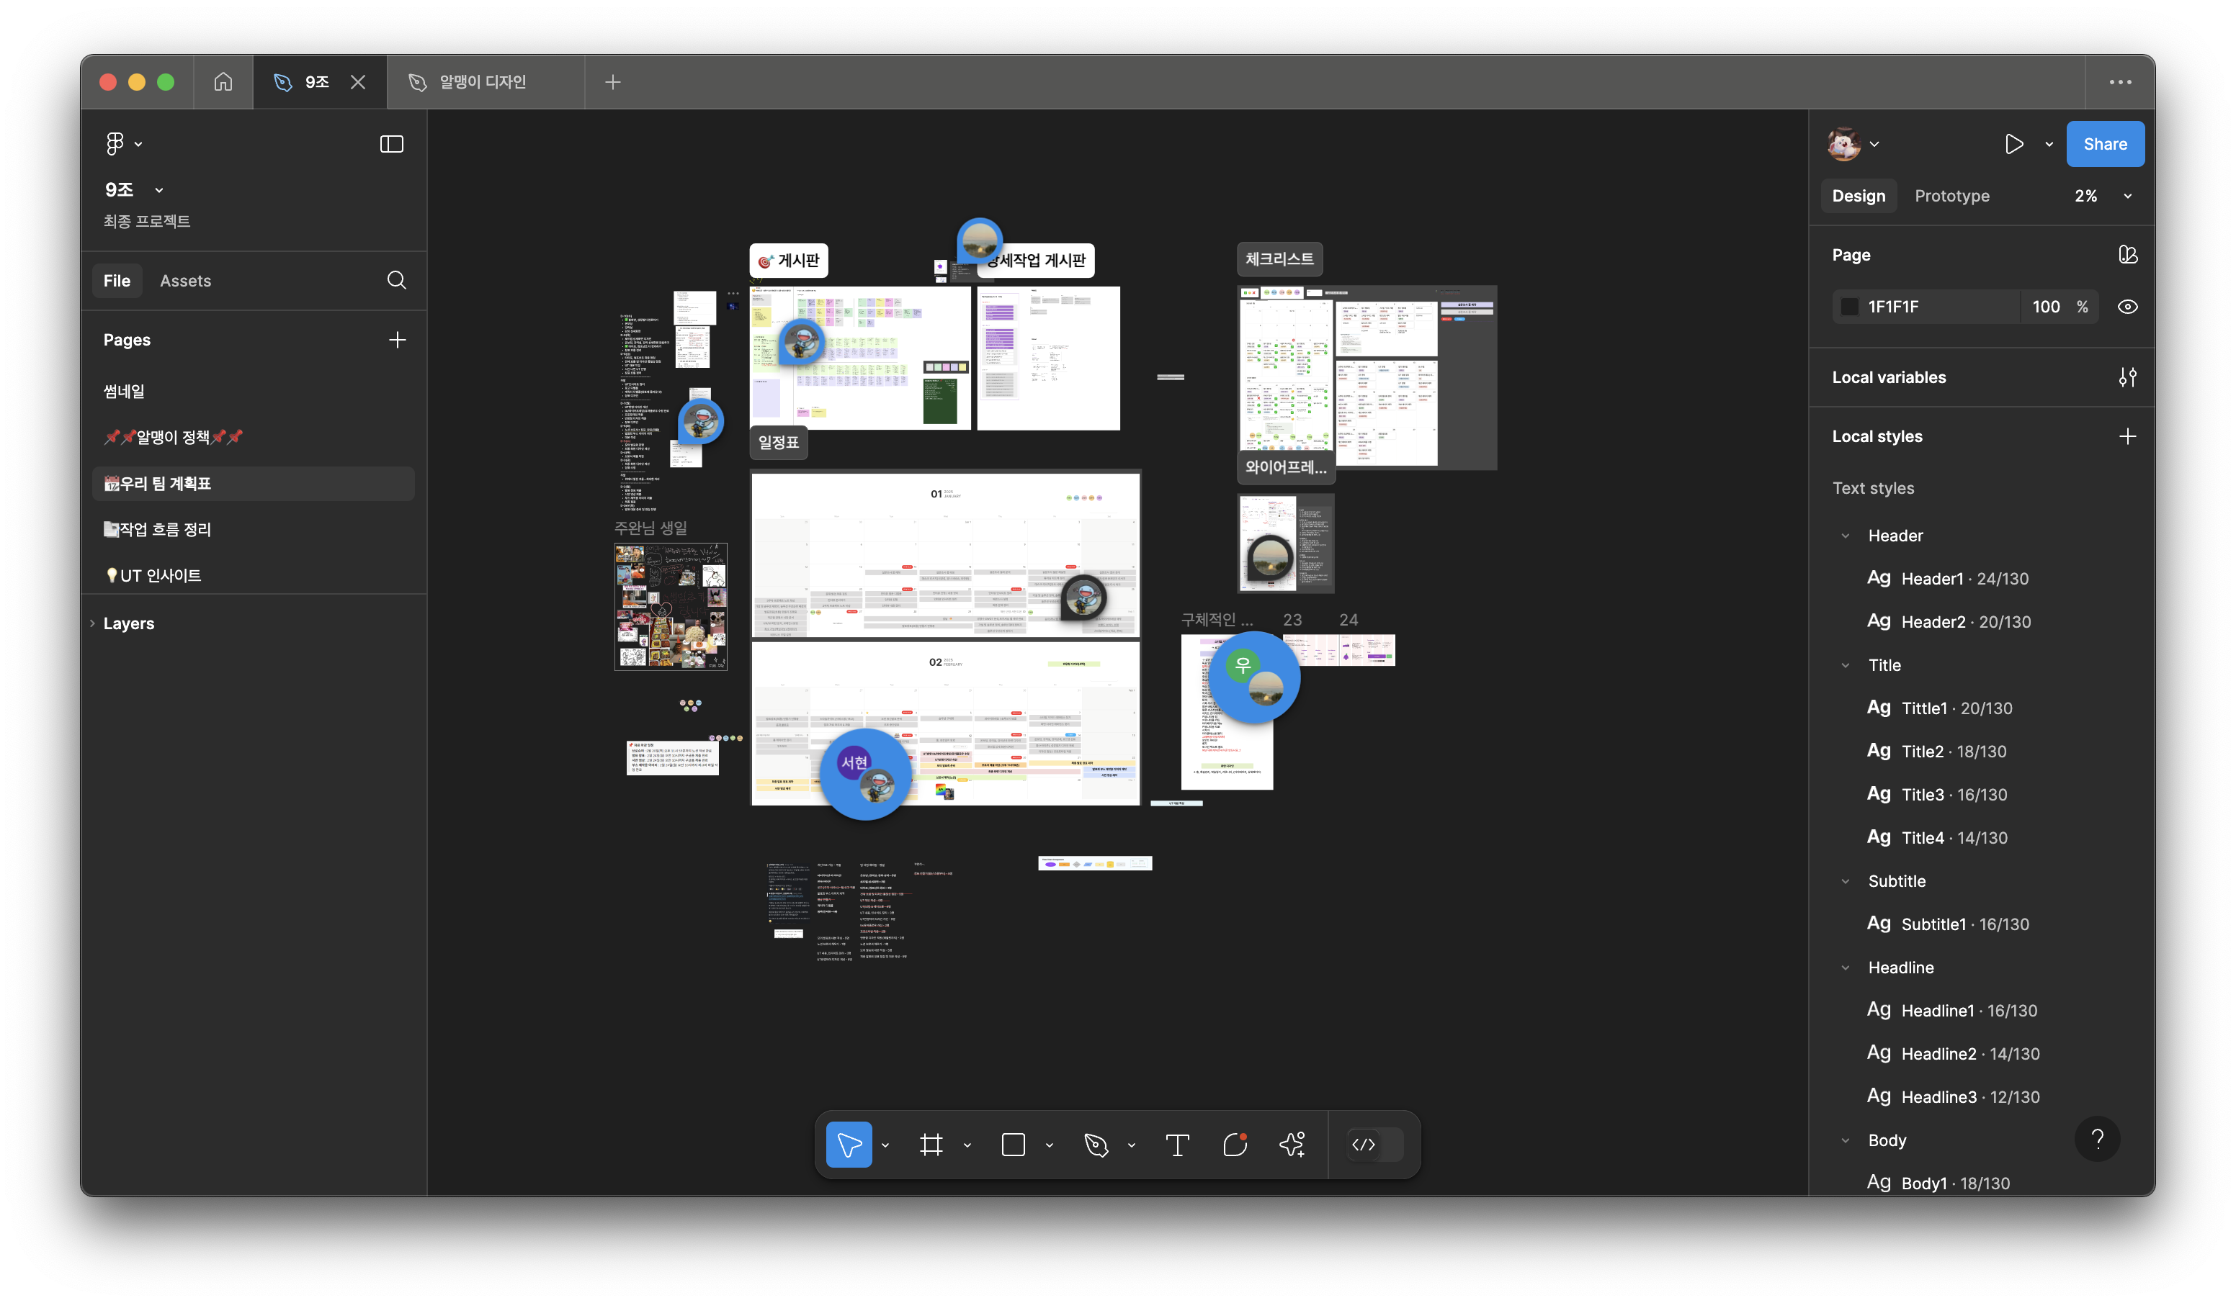Viewport: 2236px width, 1303px height.
Task: Select the UT 인사이트 page
Action: pyautogui.click(x=160, y=576)
